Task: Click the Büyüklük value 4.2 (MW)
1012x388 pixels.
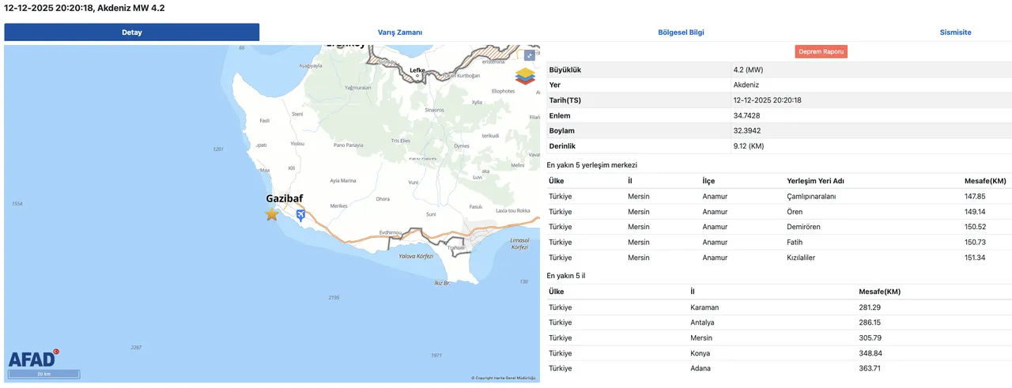Action: pos(748,70)
